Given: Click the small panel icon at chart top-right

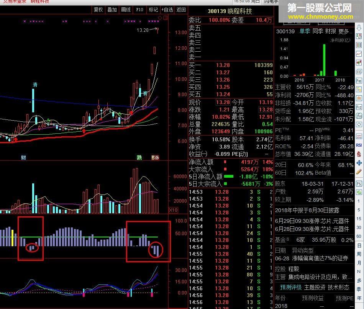Looking at the screenshot, I should point(166,18).
